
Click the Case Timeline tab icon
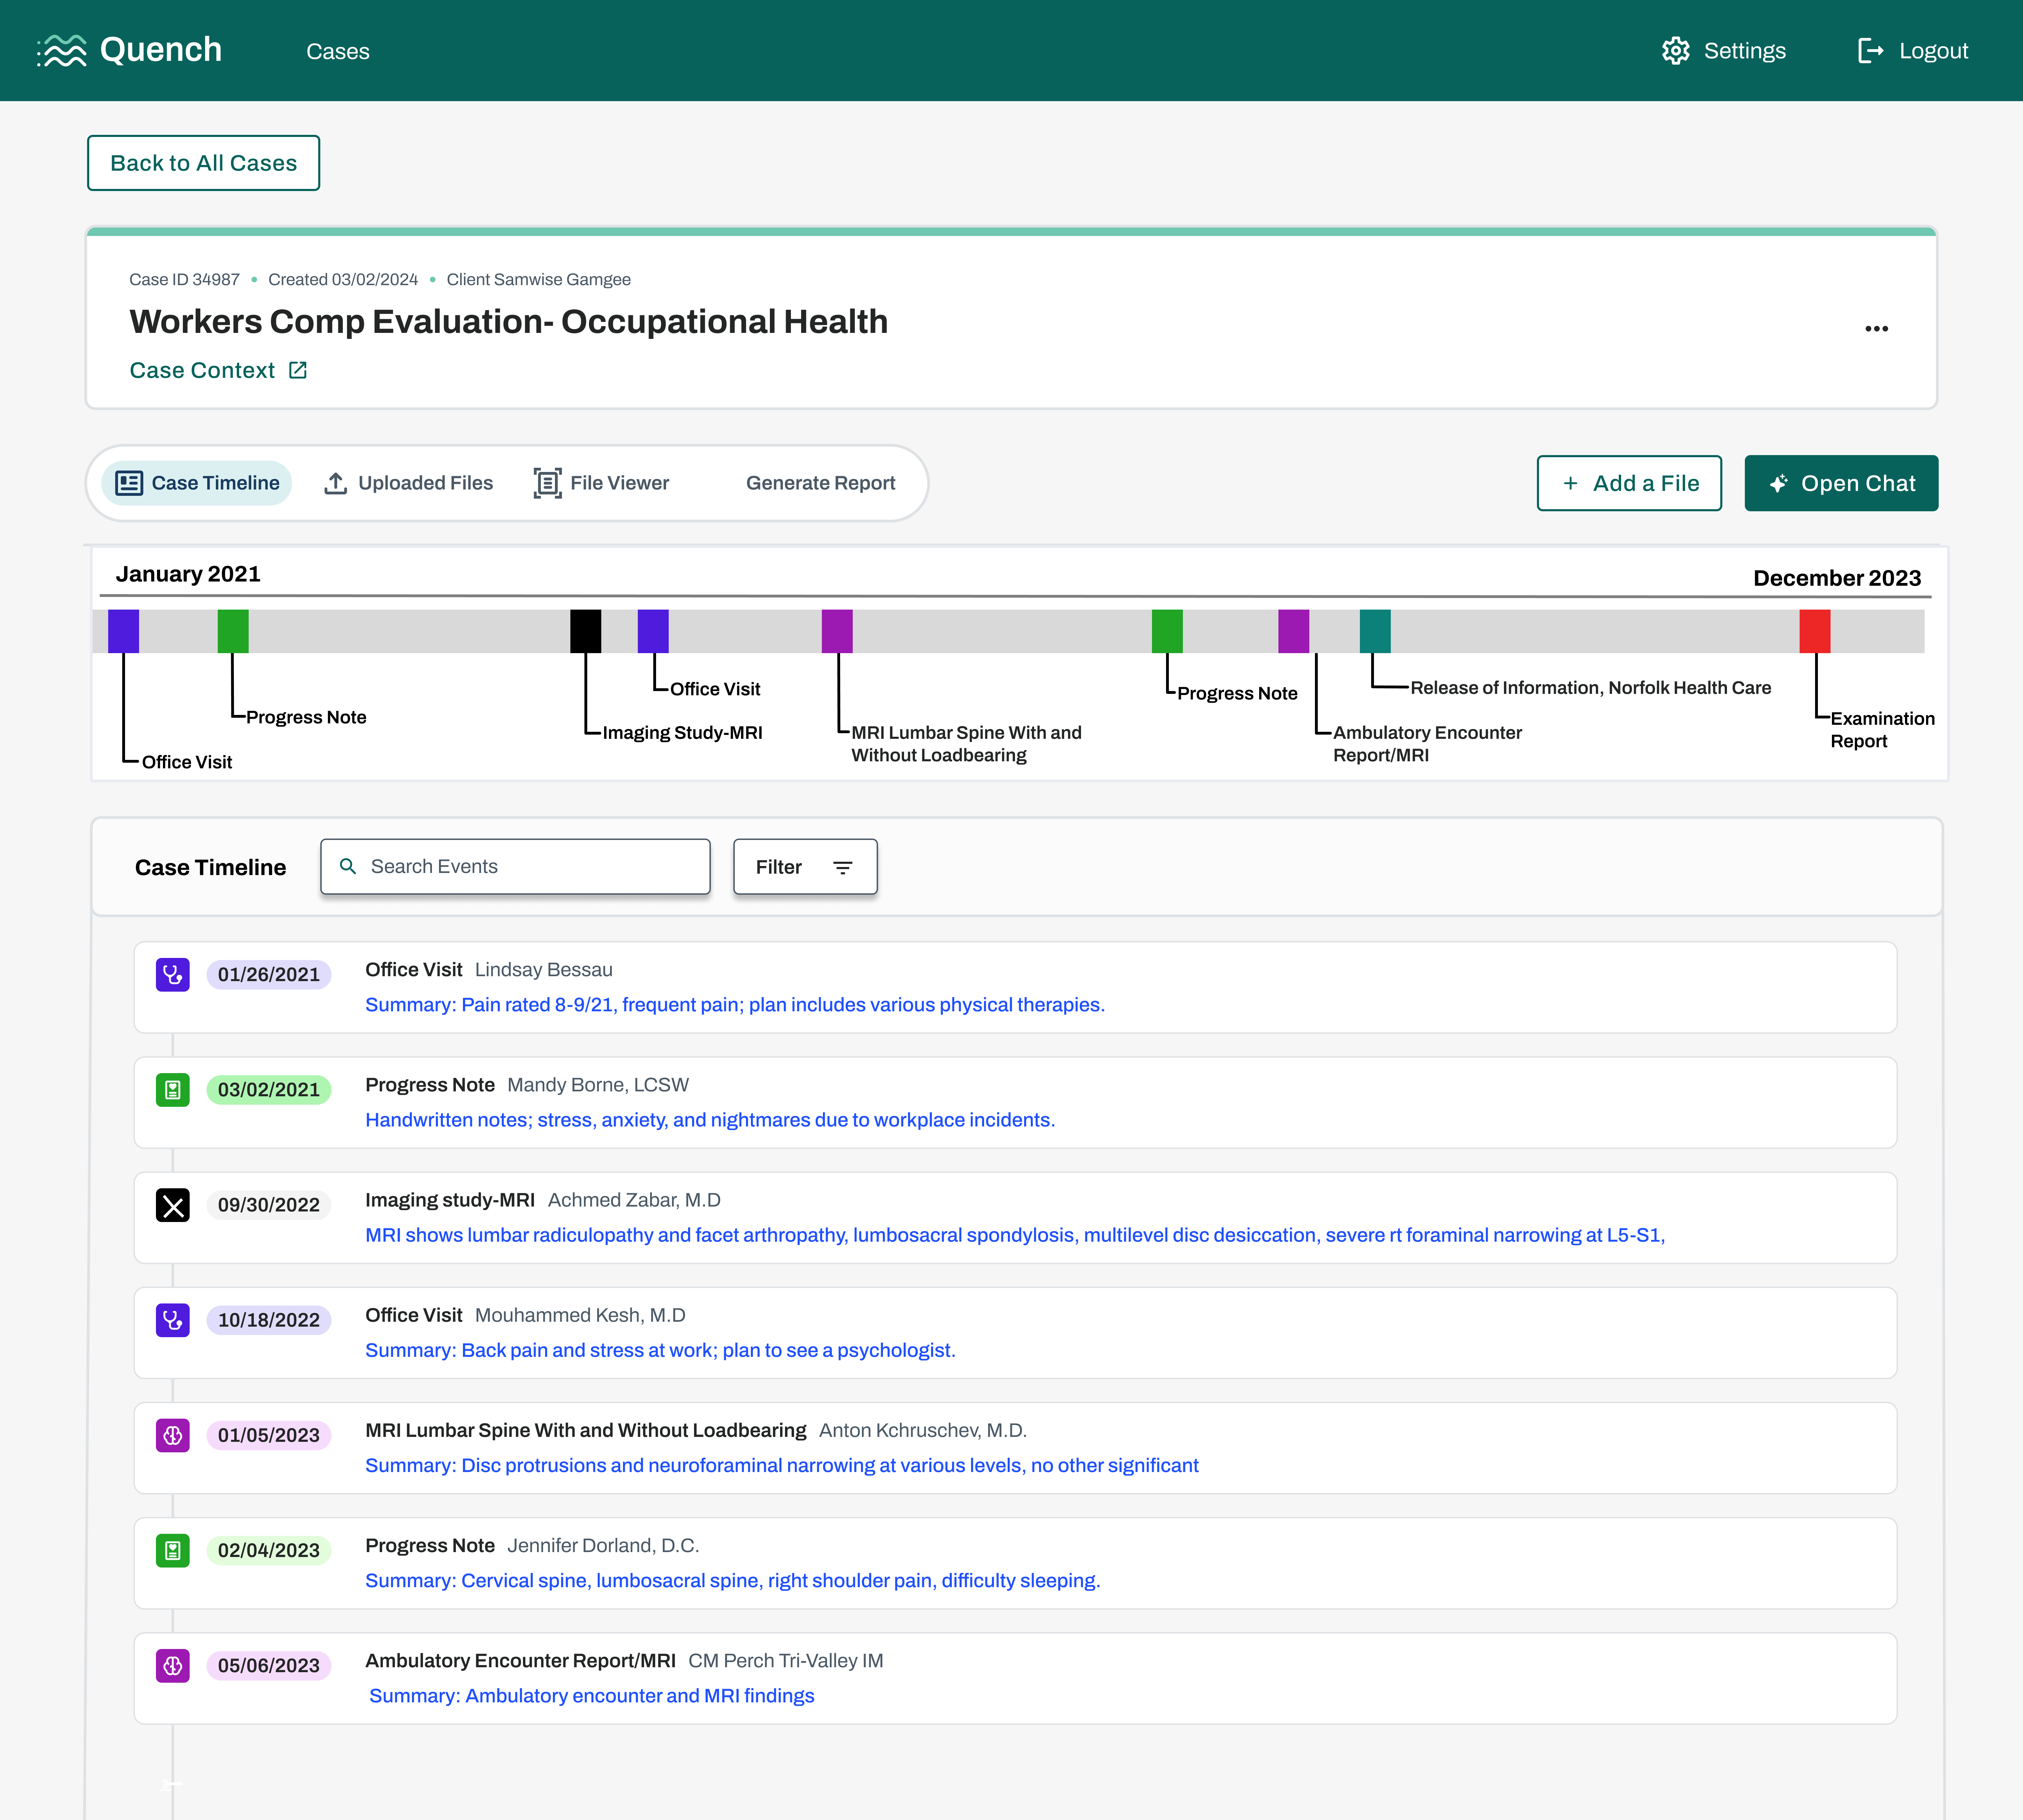pos(129,483)
